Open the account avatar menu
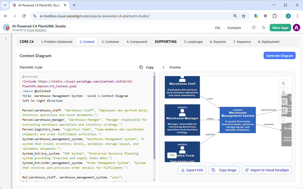The width and height of the screenshot is (303, 189). [296, 27]
